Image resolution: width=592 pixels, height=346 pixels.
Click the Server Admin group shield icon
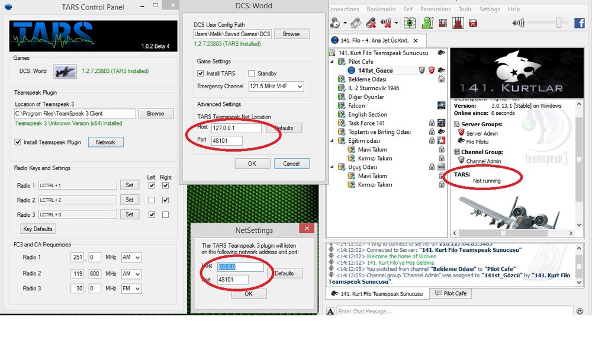point(461,133)
